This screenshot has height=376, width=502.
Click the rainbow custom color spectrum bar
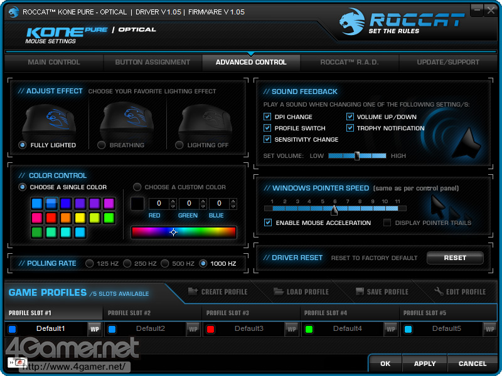[183, 232]
